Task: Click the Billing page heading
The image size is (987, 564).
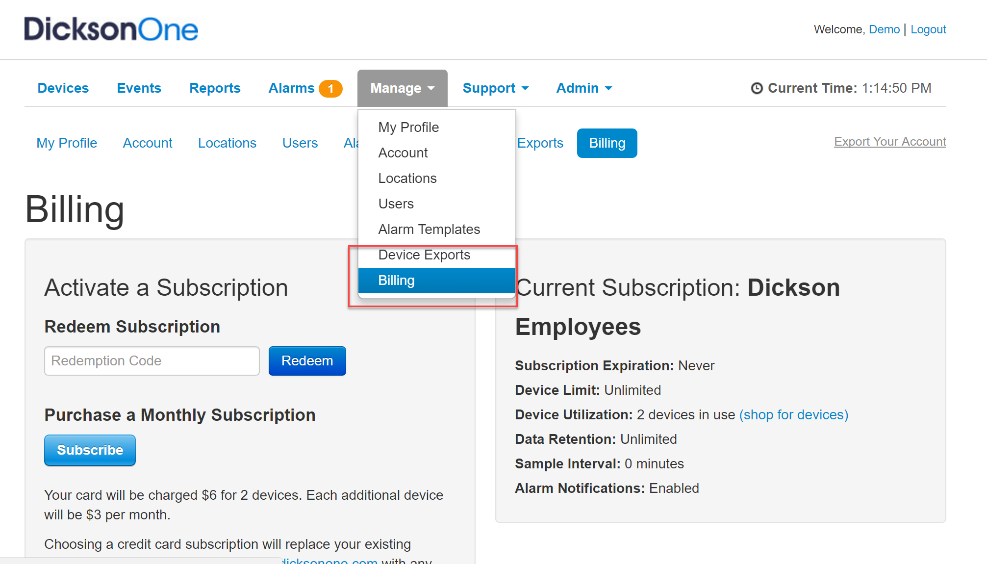Action: (75, 209)
